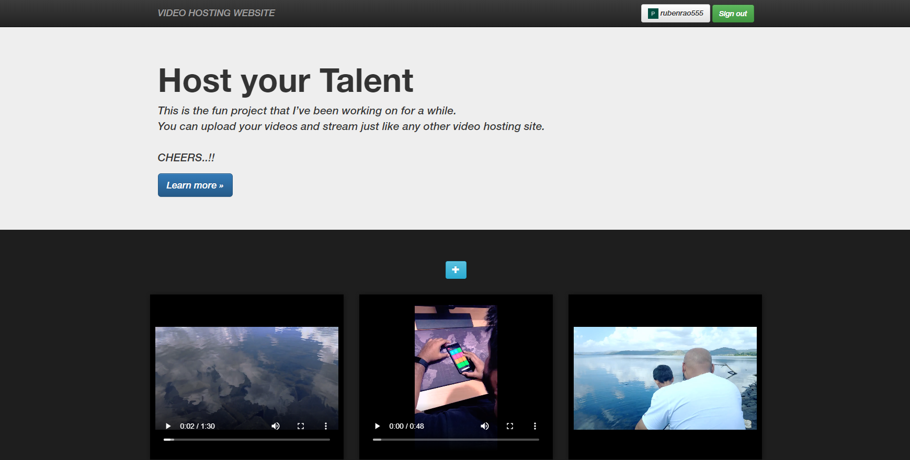Click the green P avatar icon
Viewport: 910px width, 460px height.
653,14
